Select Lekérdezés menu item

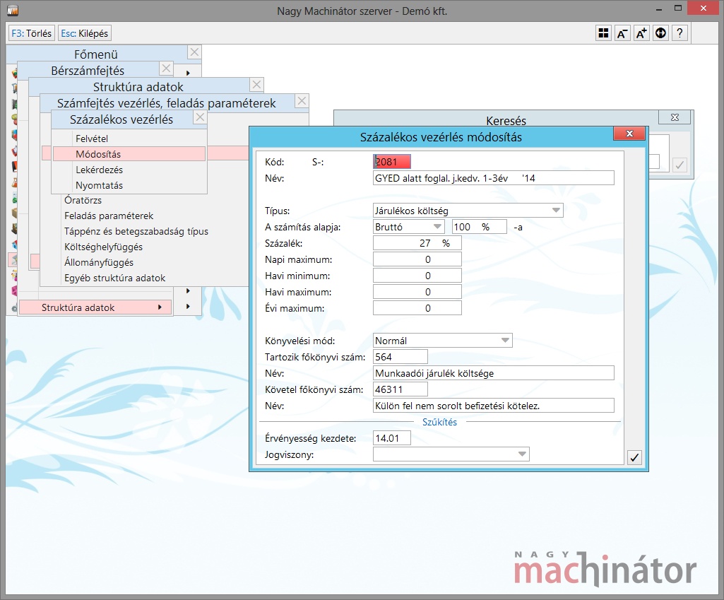129,170
